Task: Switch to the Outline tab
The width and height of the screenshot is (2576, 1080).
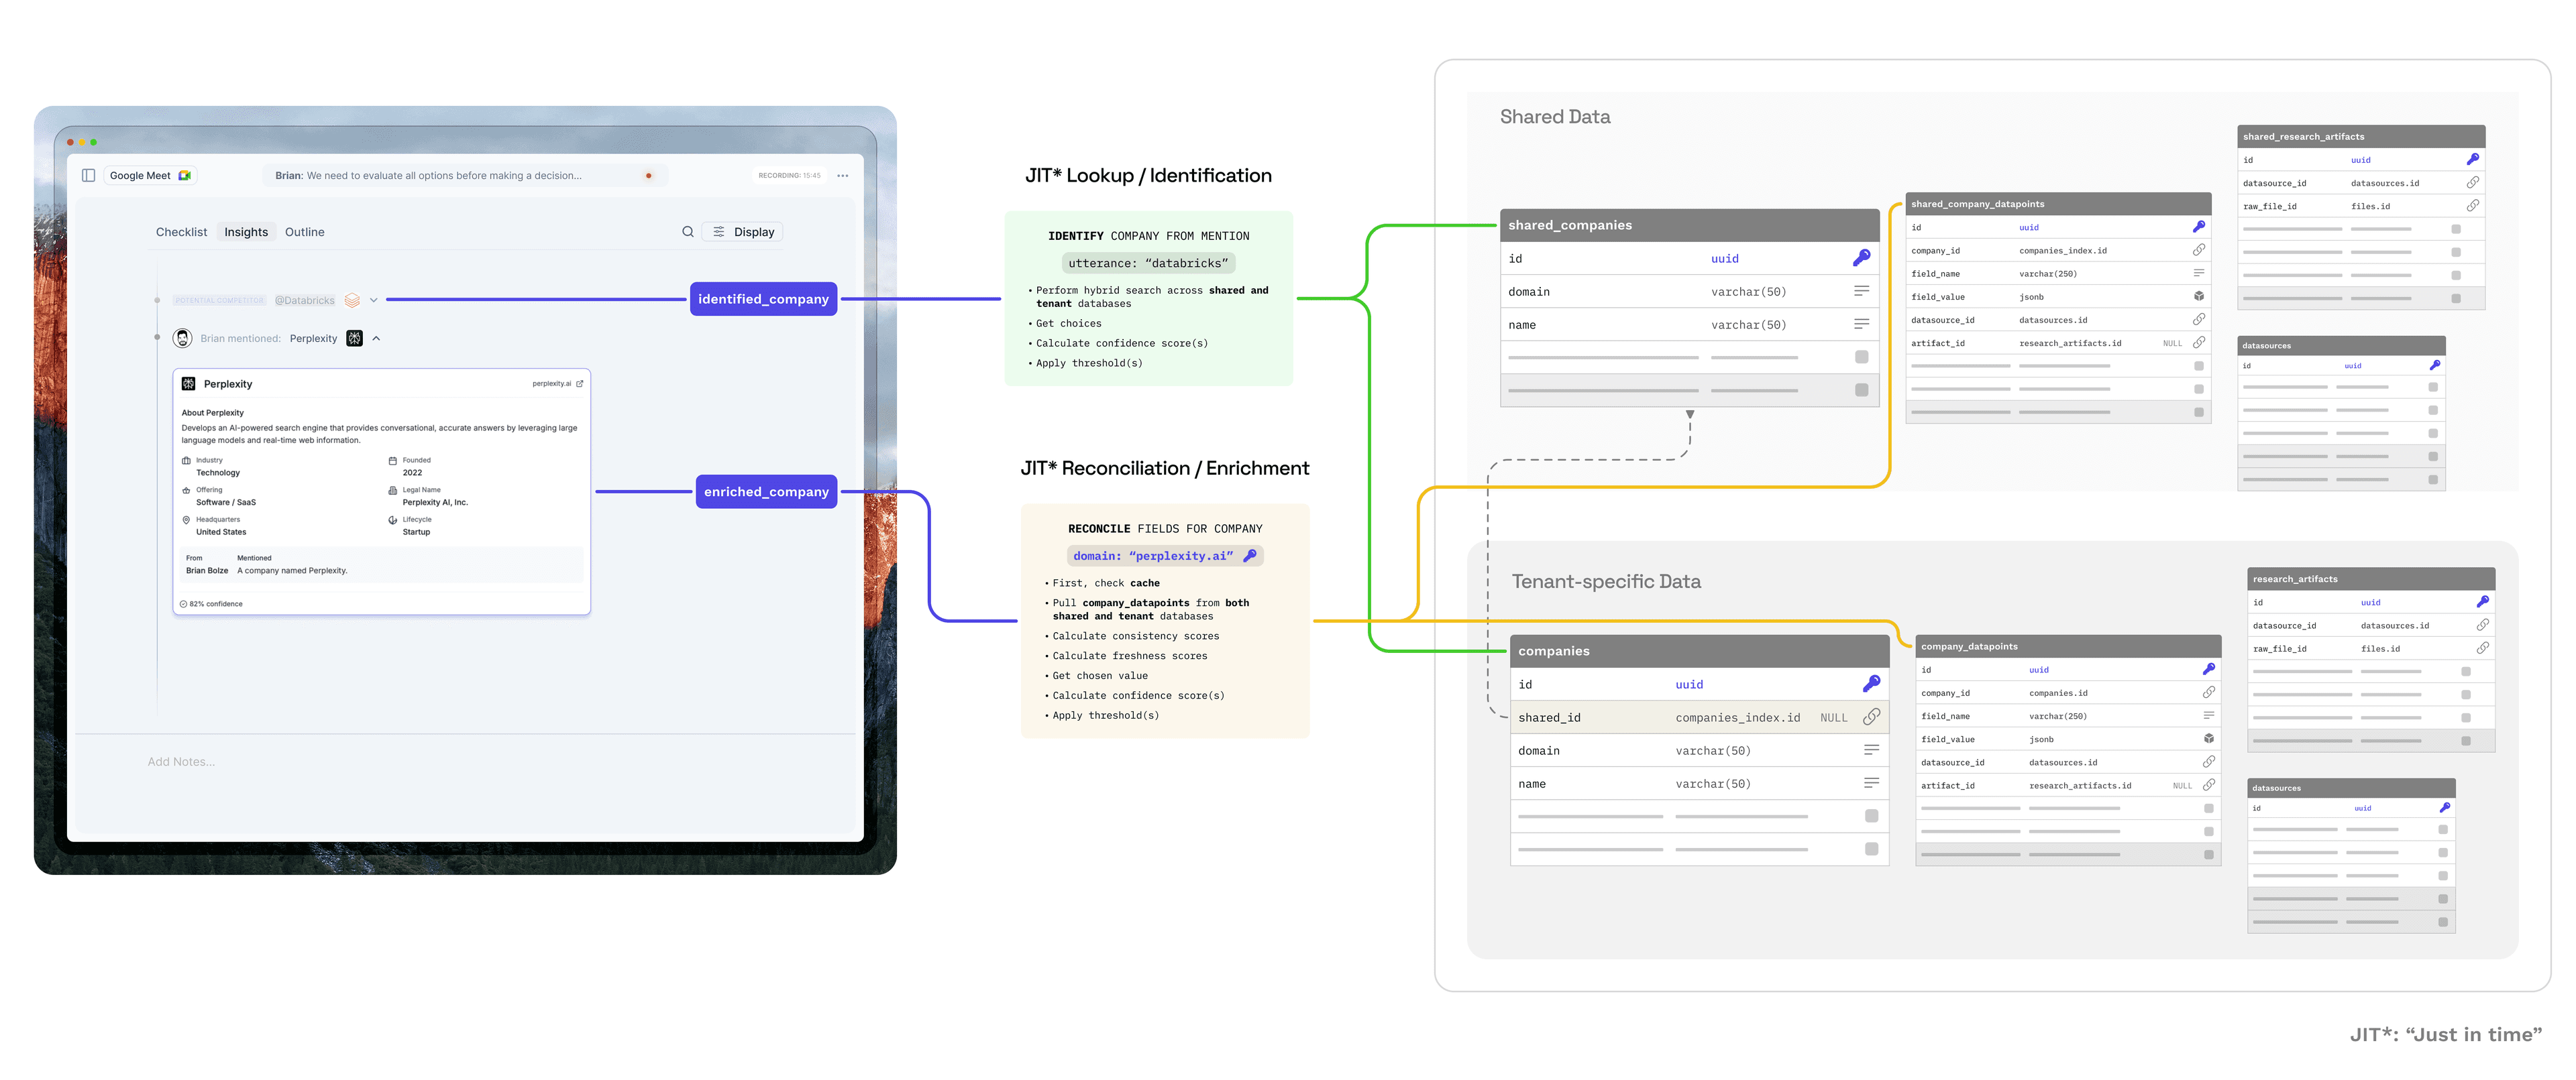Action: click(x=305, y=231)
